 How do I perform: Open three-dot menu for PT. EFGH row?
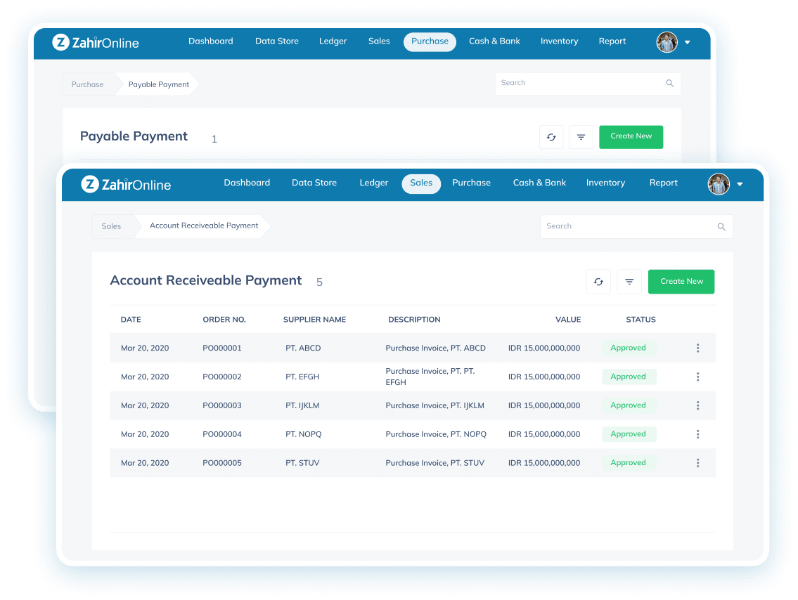697,377
